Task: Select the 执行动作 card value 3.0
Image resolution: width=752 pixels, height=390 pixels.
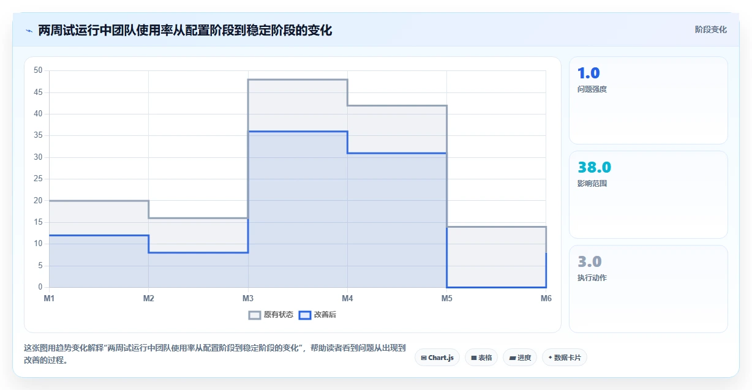Action: 589,261
